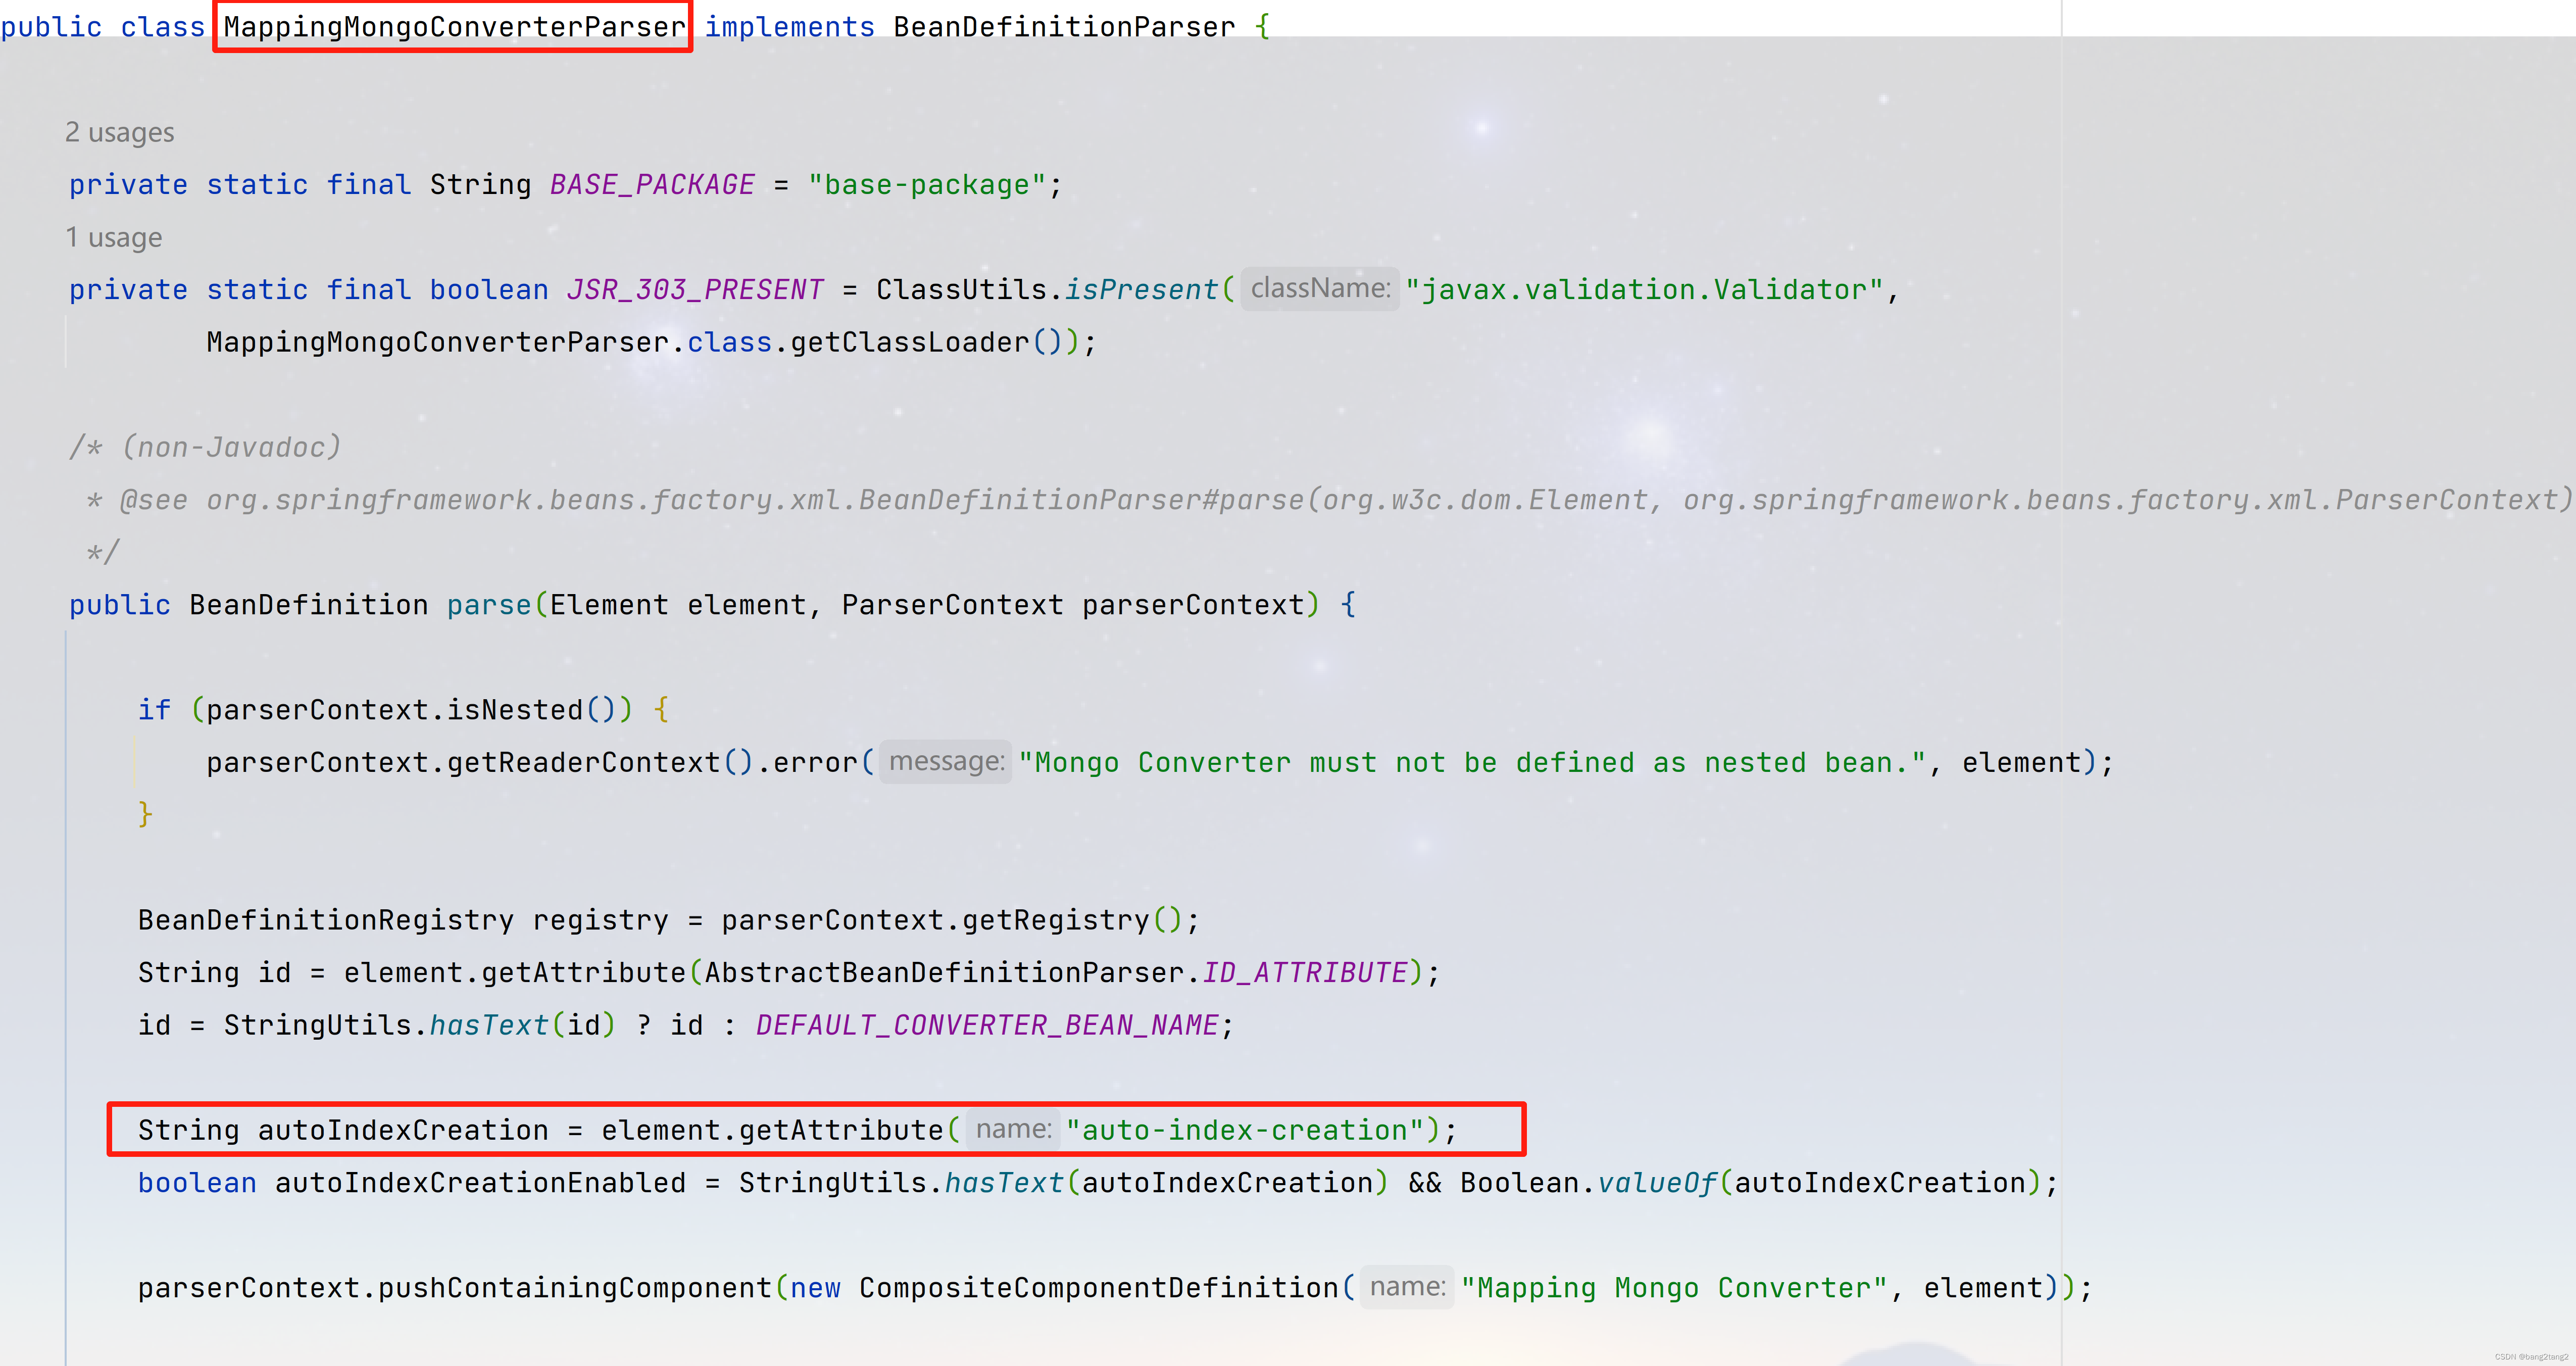Screen dimensions: 2576x1366
Task: Place cursor on BASE_PACKAGE constant
Action: pyautogui.click(x=652, y=185)
